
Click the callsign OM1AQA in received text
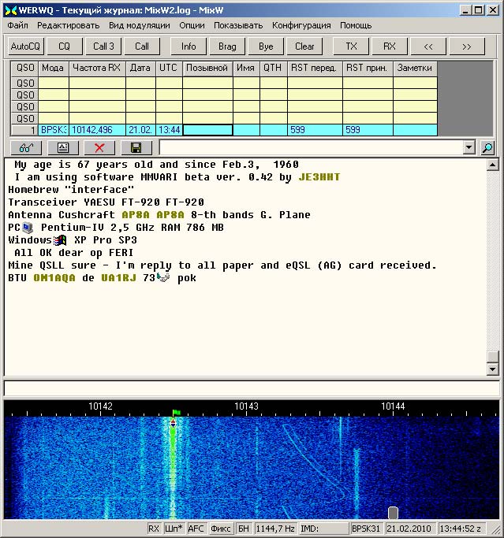[x=54, y=278]
